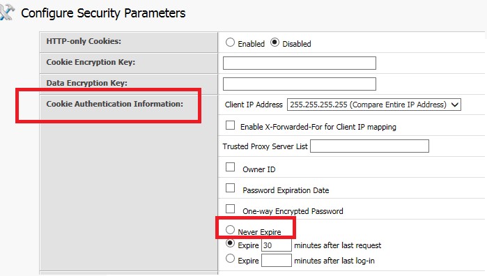Click the minutes after last request field

coord(277,245)
